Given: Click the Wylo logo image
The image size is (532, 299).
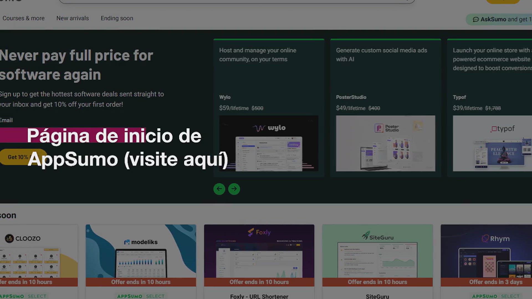Looking at the screenshot, I should pos(269,128).
